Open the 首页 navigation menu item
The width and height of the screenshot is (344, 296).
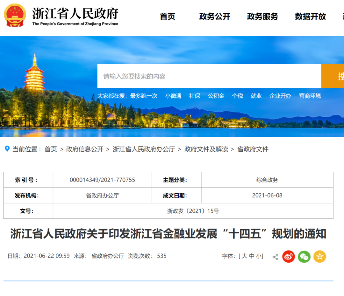coord(168,17)
